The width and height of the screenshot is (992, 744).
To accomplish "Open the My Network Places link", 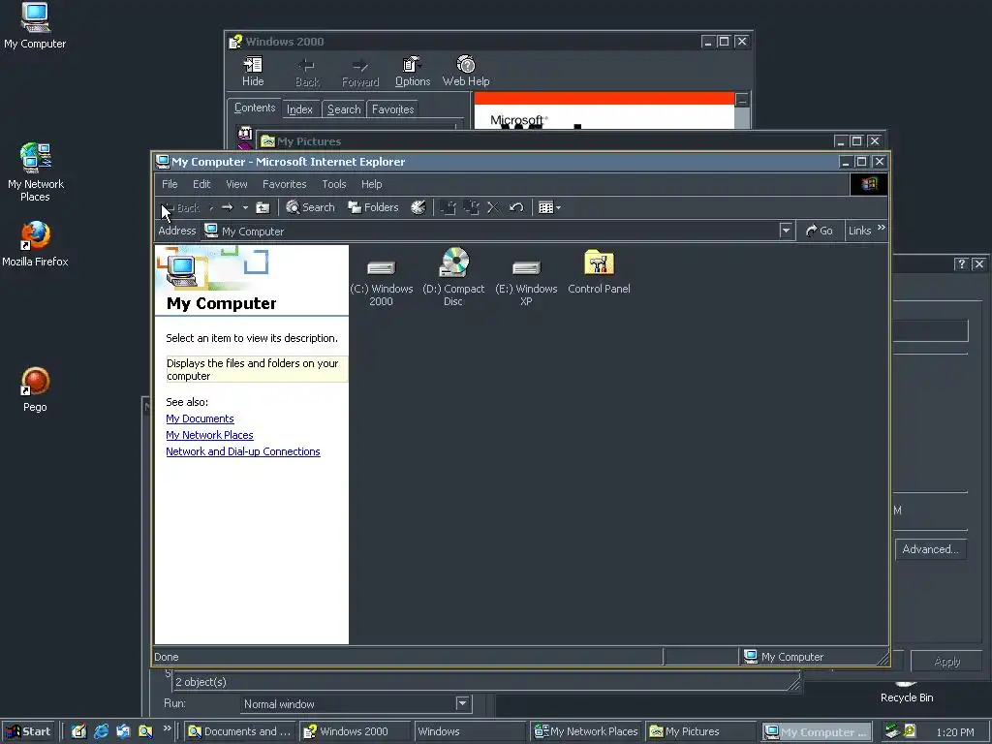I will tap(209, 435).
